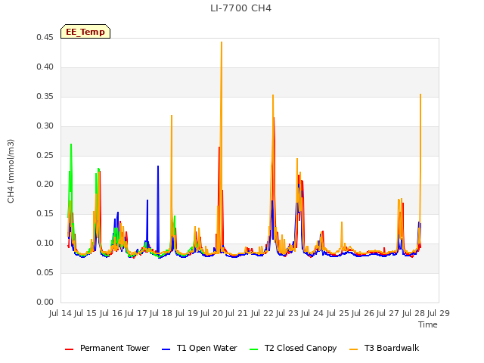Toggle the T2 Closed Canopy legend entry
This screenshot has width=484, height=363.
pos(293,348)
